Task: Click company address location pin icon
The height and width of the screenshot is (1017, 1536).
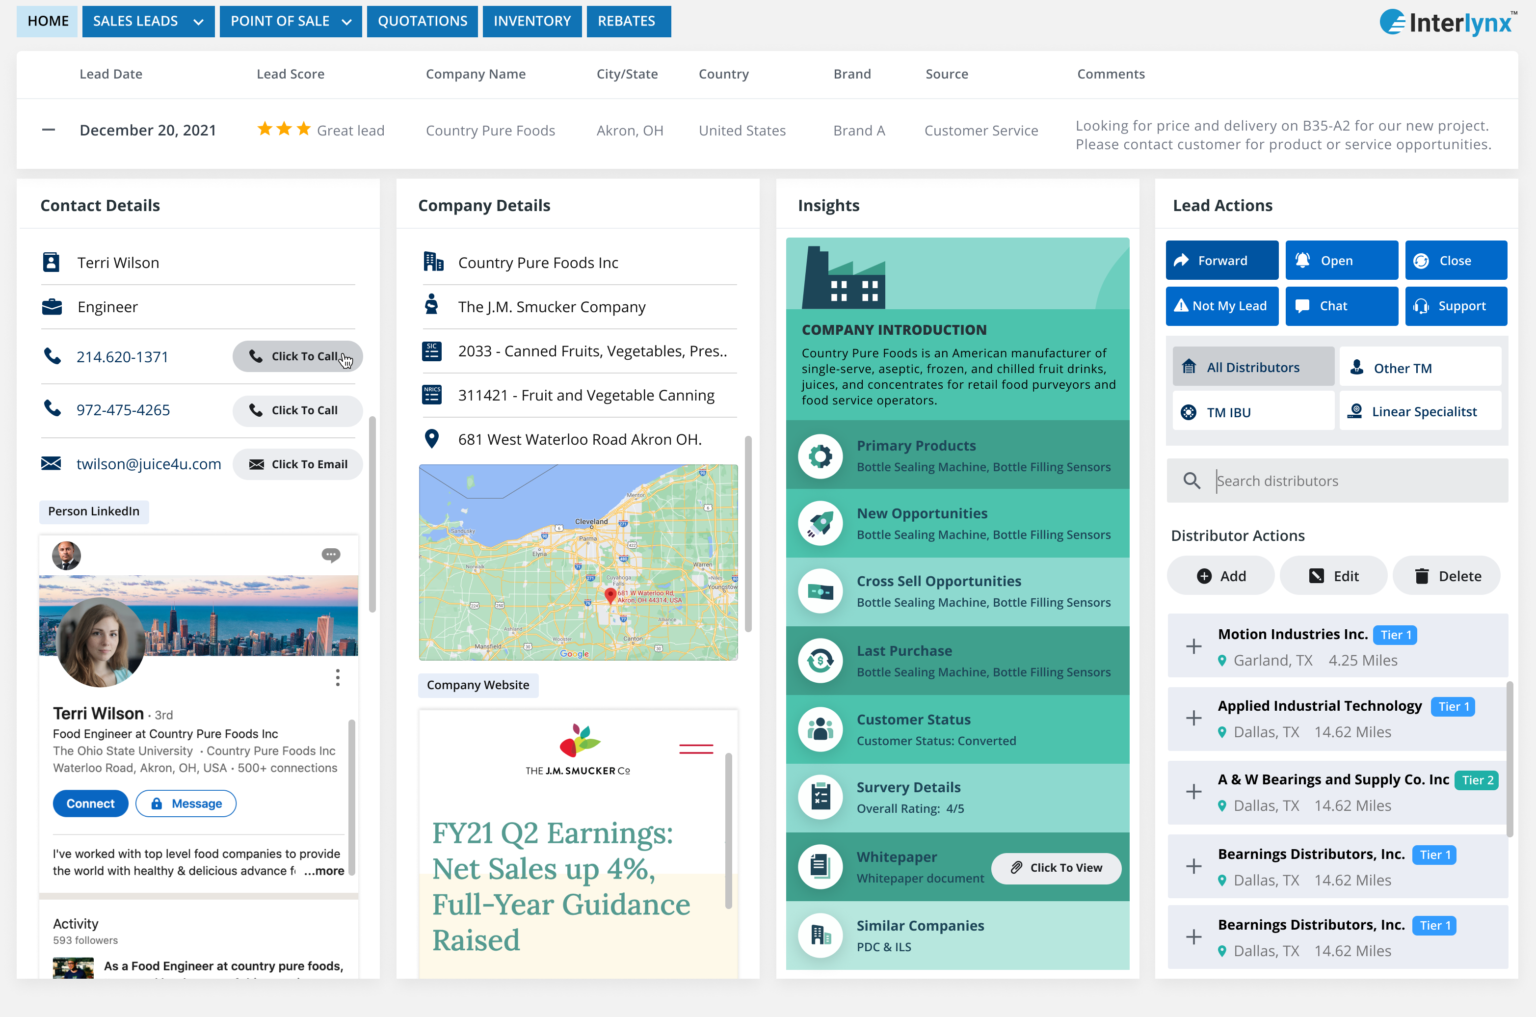Action: 431,439
